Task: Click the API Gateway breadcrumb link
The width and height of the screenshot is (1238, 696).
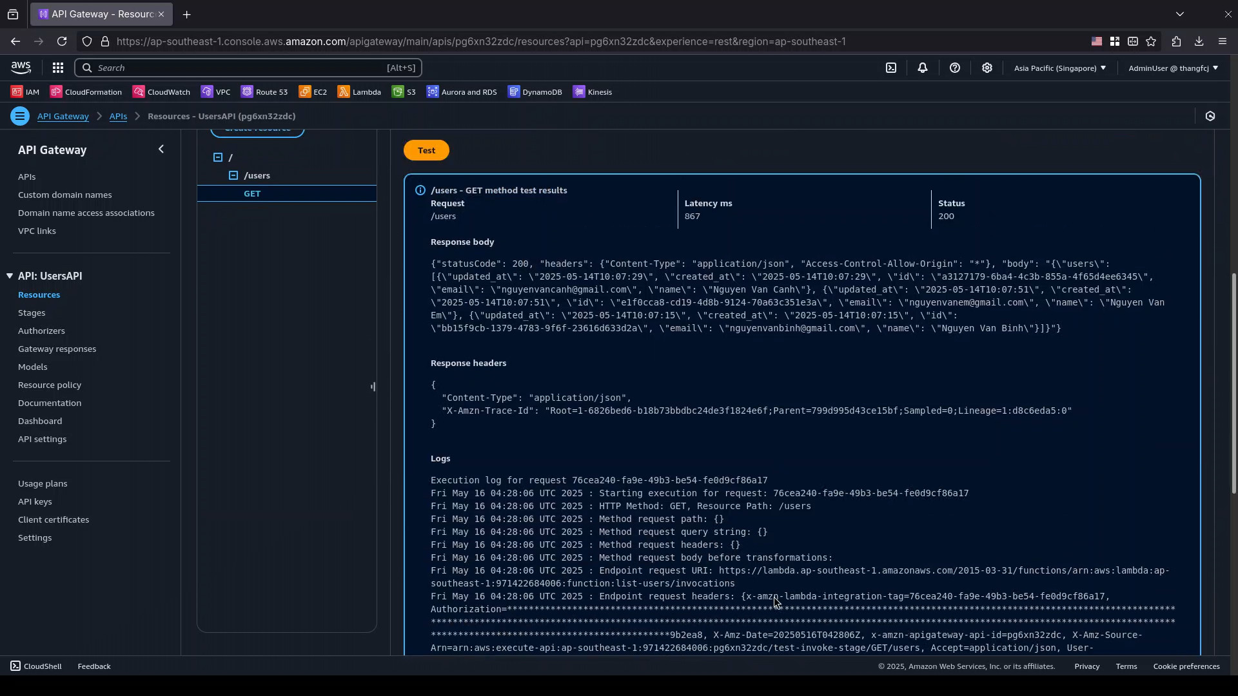Action: tap(63, 116)
